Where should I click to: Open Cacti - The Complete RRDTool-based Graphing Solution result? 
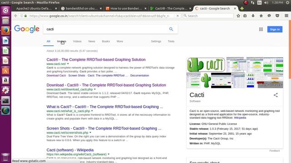point(96,60)
